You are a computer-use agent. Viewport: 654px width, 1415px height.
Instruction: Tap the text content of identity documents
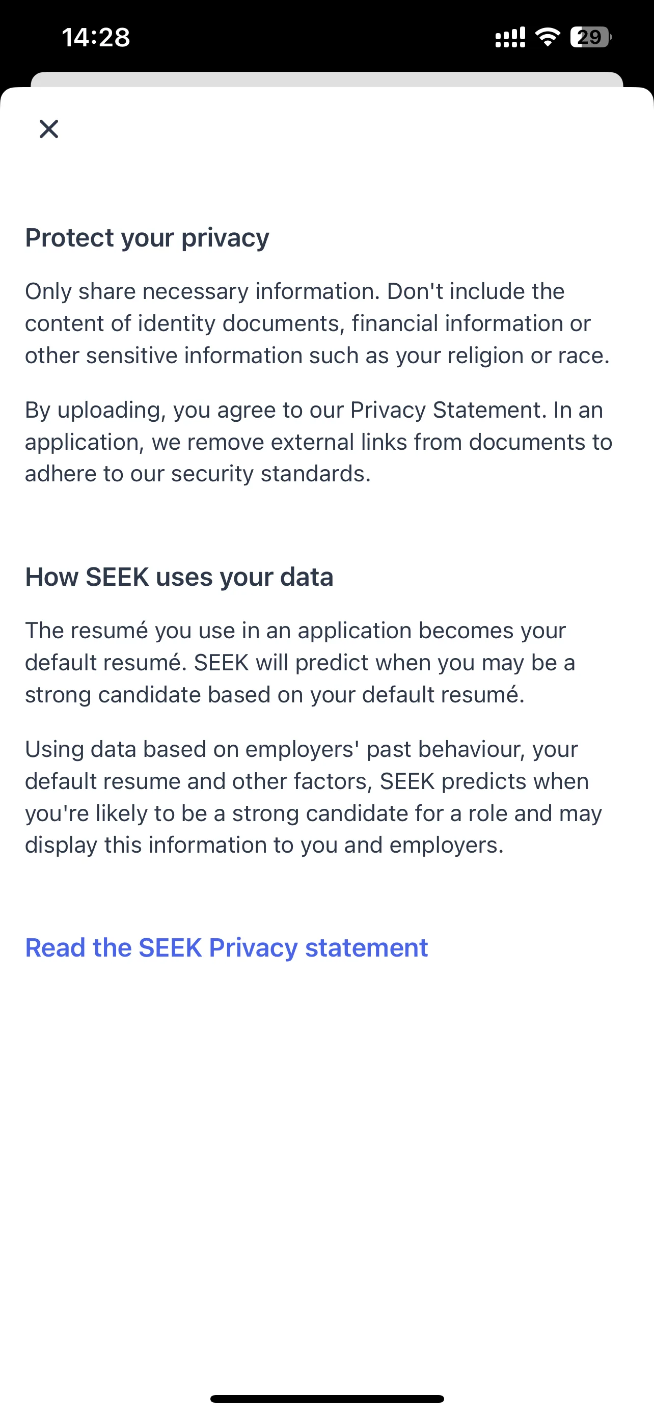tap(185, 323)
